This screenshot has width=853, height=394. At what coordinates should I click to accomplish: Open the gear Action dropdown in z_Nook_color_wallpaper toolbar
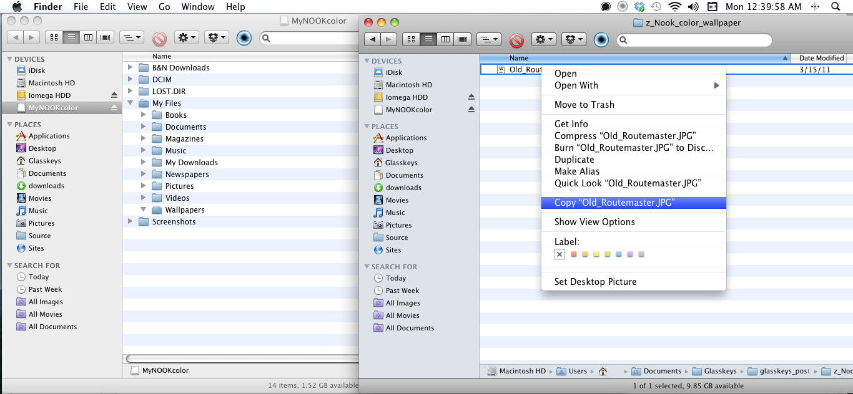pos(543,40)
